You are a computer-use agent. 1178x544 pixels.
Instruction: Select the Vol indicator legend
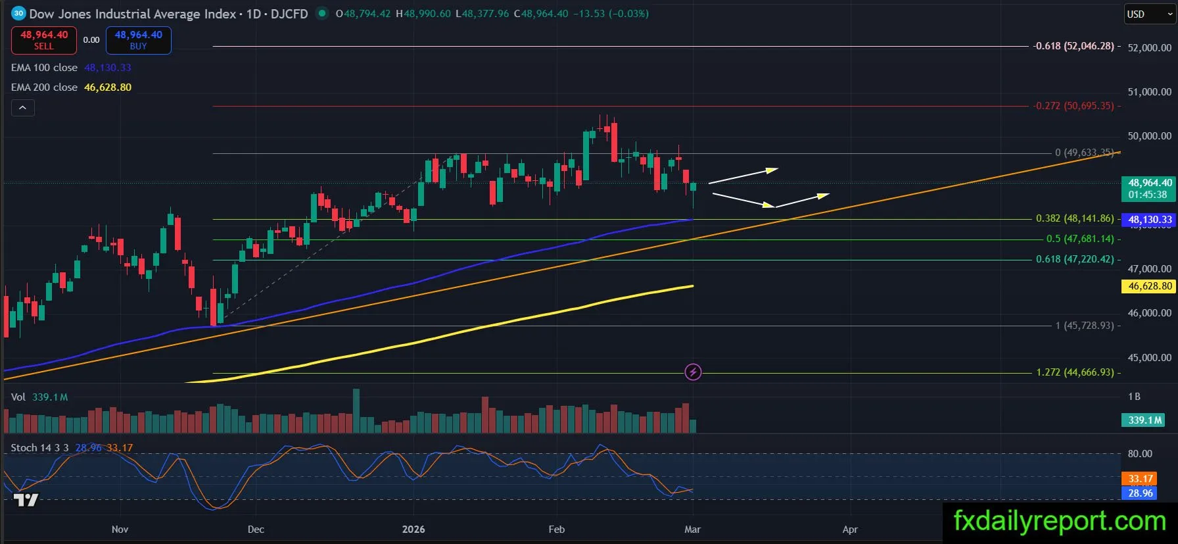pos(18,397)
